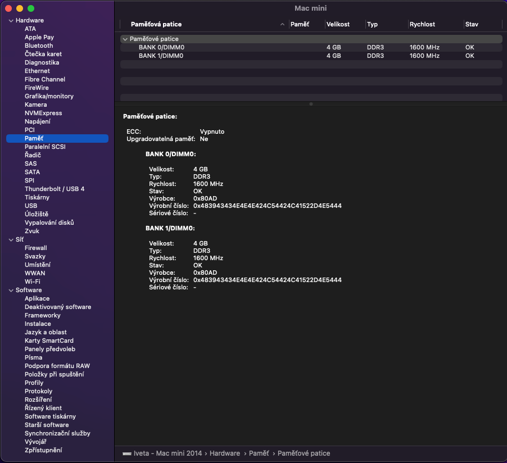
Task: Open Karty SmartCard in sidebar
Action: (x=49, y=341)
